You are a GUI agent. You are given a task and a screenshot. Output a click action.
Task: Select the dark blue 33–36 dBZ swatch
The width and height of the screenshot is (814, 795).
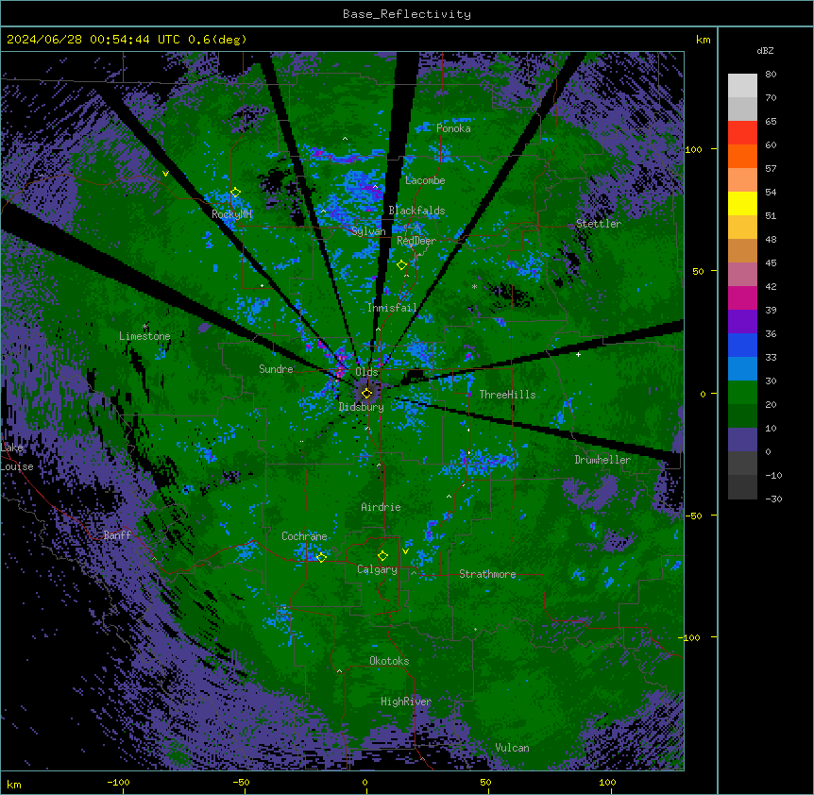point(742,345)
